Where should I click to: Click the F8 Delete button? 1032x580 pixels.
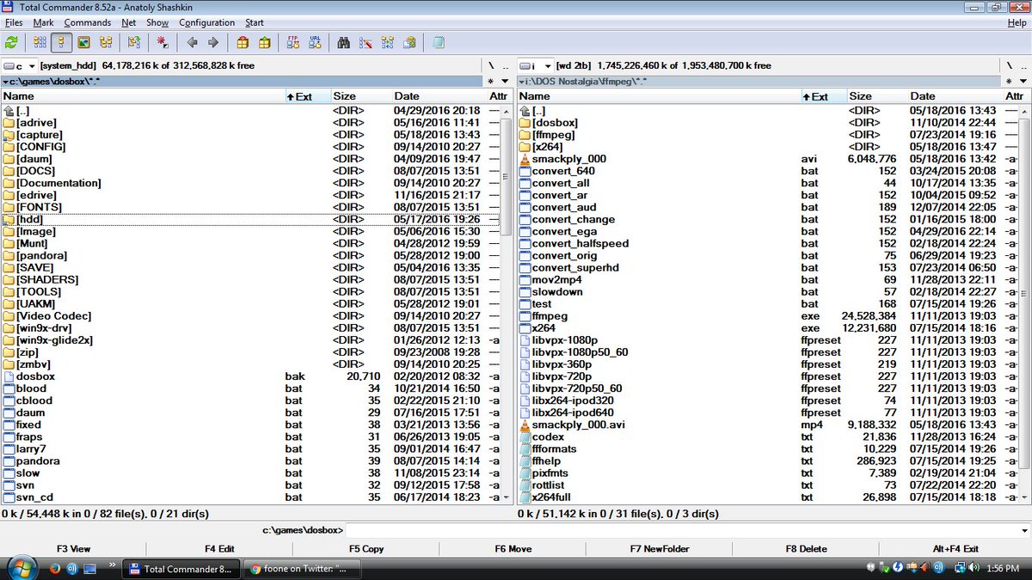[x=807, y=548]
